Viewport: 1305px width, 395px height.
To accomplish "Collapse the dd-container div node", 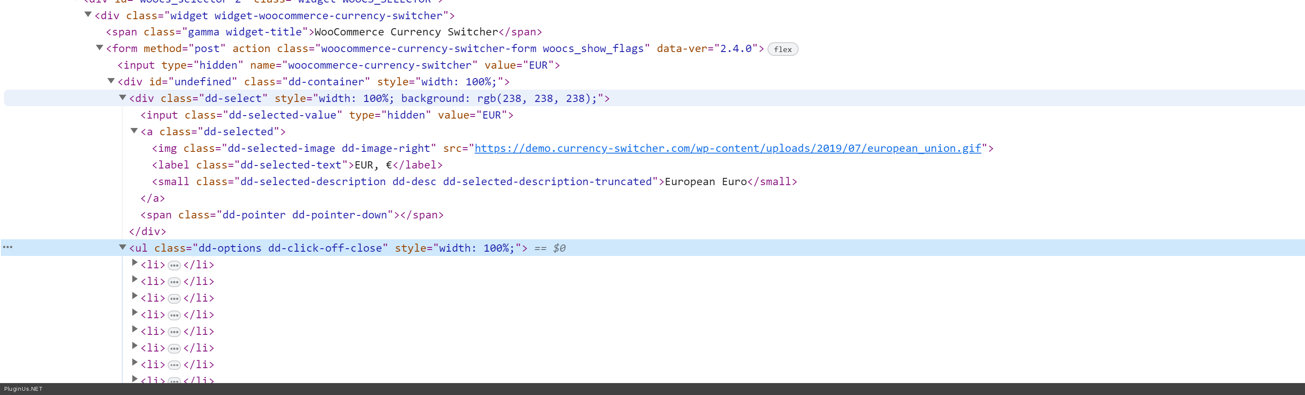I will click(x=111, y=81).
